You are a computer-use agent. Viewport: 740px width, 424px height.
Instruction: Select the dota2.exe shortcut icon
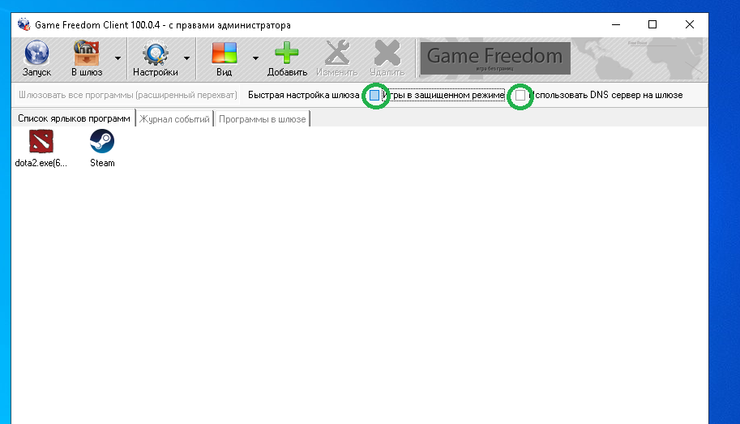pos(41,141)
